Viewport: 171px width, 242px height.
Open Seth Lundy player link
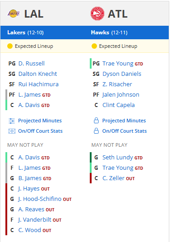coord(118,158)
